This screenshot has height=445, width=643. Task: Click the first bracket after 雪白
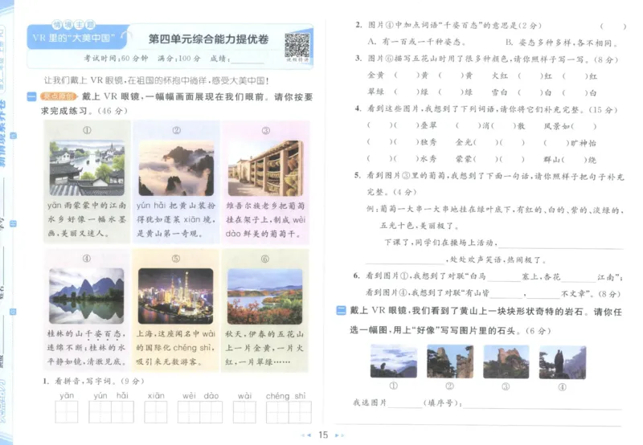coord(531,92)
